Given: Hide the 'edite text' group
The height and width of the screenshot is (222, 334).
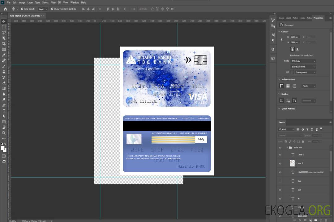Looking at the screenshot, I should (x=280, y=148).
